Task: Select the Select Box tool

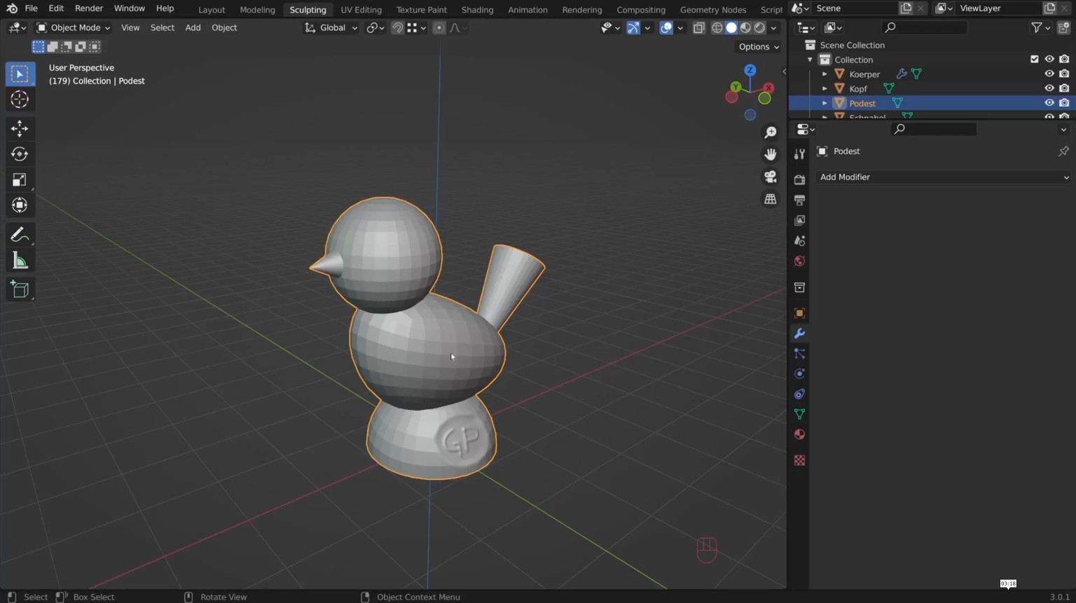Action: pos(20,74)
